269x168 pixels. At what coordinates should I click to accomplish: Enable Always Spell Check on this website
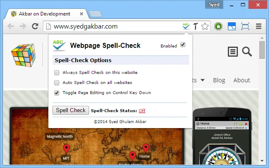tap(57, 73)
